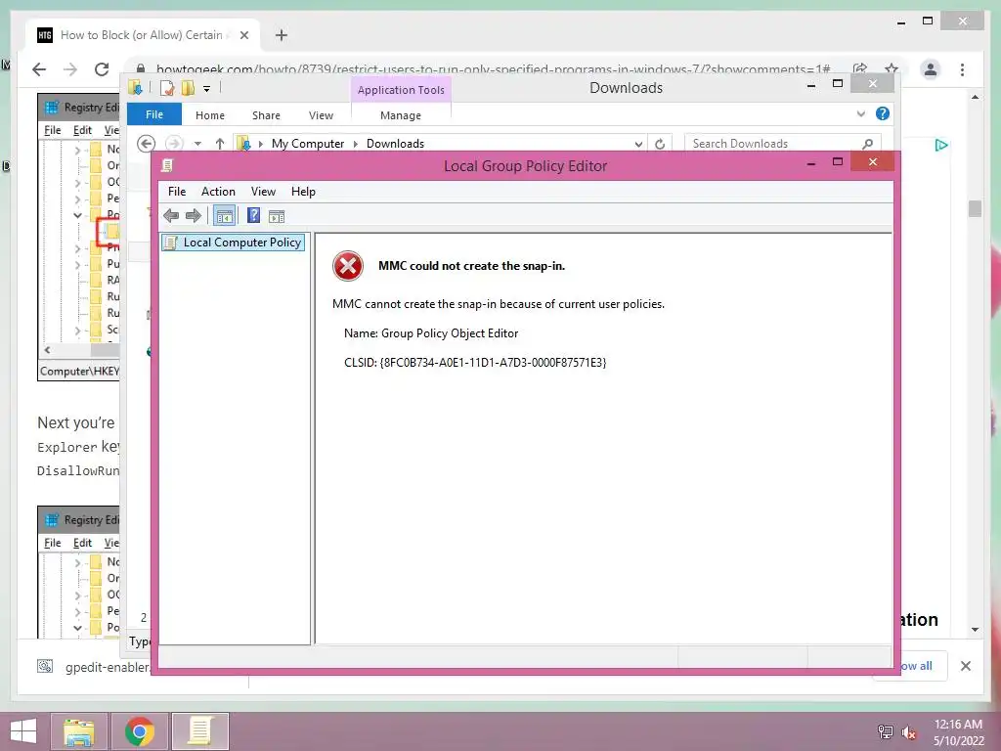
Task: Click Group Policy Editor taskbar button
Action: point(199,731)
